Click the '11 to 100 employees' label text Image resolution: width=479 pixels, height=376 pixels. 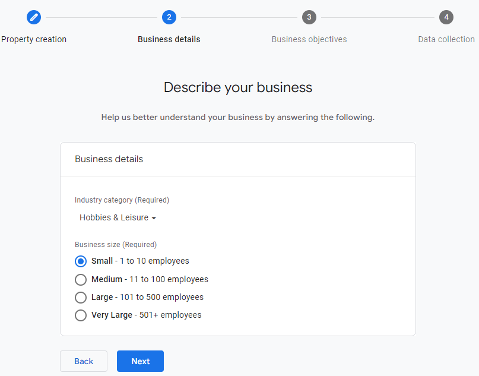click(168, 279)
